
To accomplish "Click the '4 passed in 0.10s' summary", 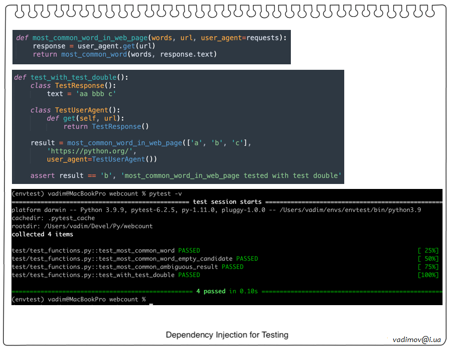I will (x=226, y=291).
